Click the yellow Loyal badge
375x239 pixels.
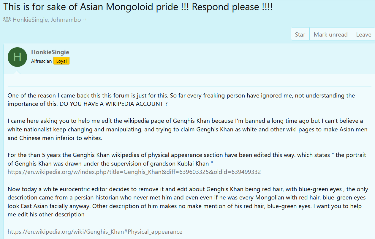click(61, 61)
